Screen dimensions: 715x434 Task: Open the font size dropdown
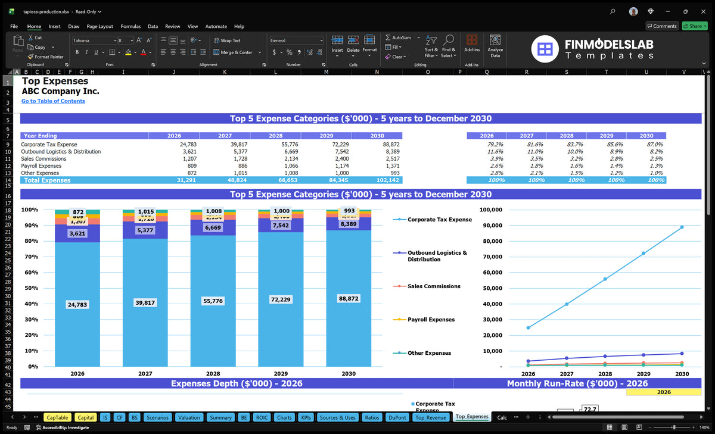pyautogui.click(x=131, y=40)
